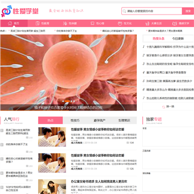Click the 性文化 bowl icon
194x194 pixels.
(120, 23)
